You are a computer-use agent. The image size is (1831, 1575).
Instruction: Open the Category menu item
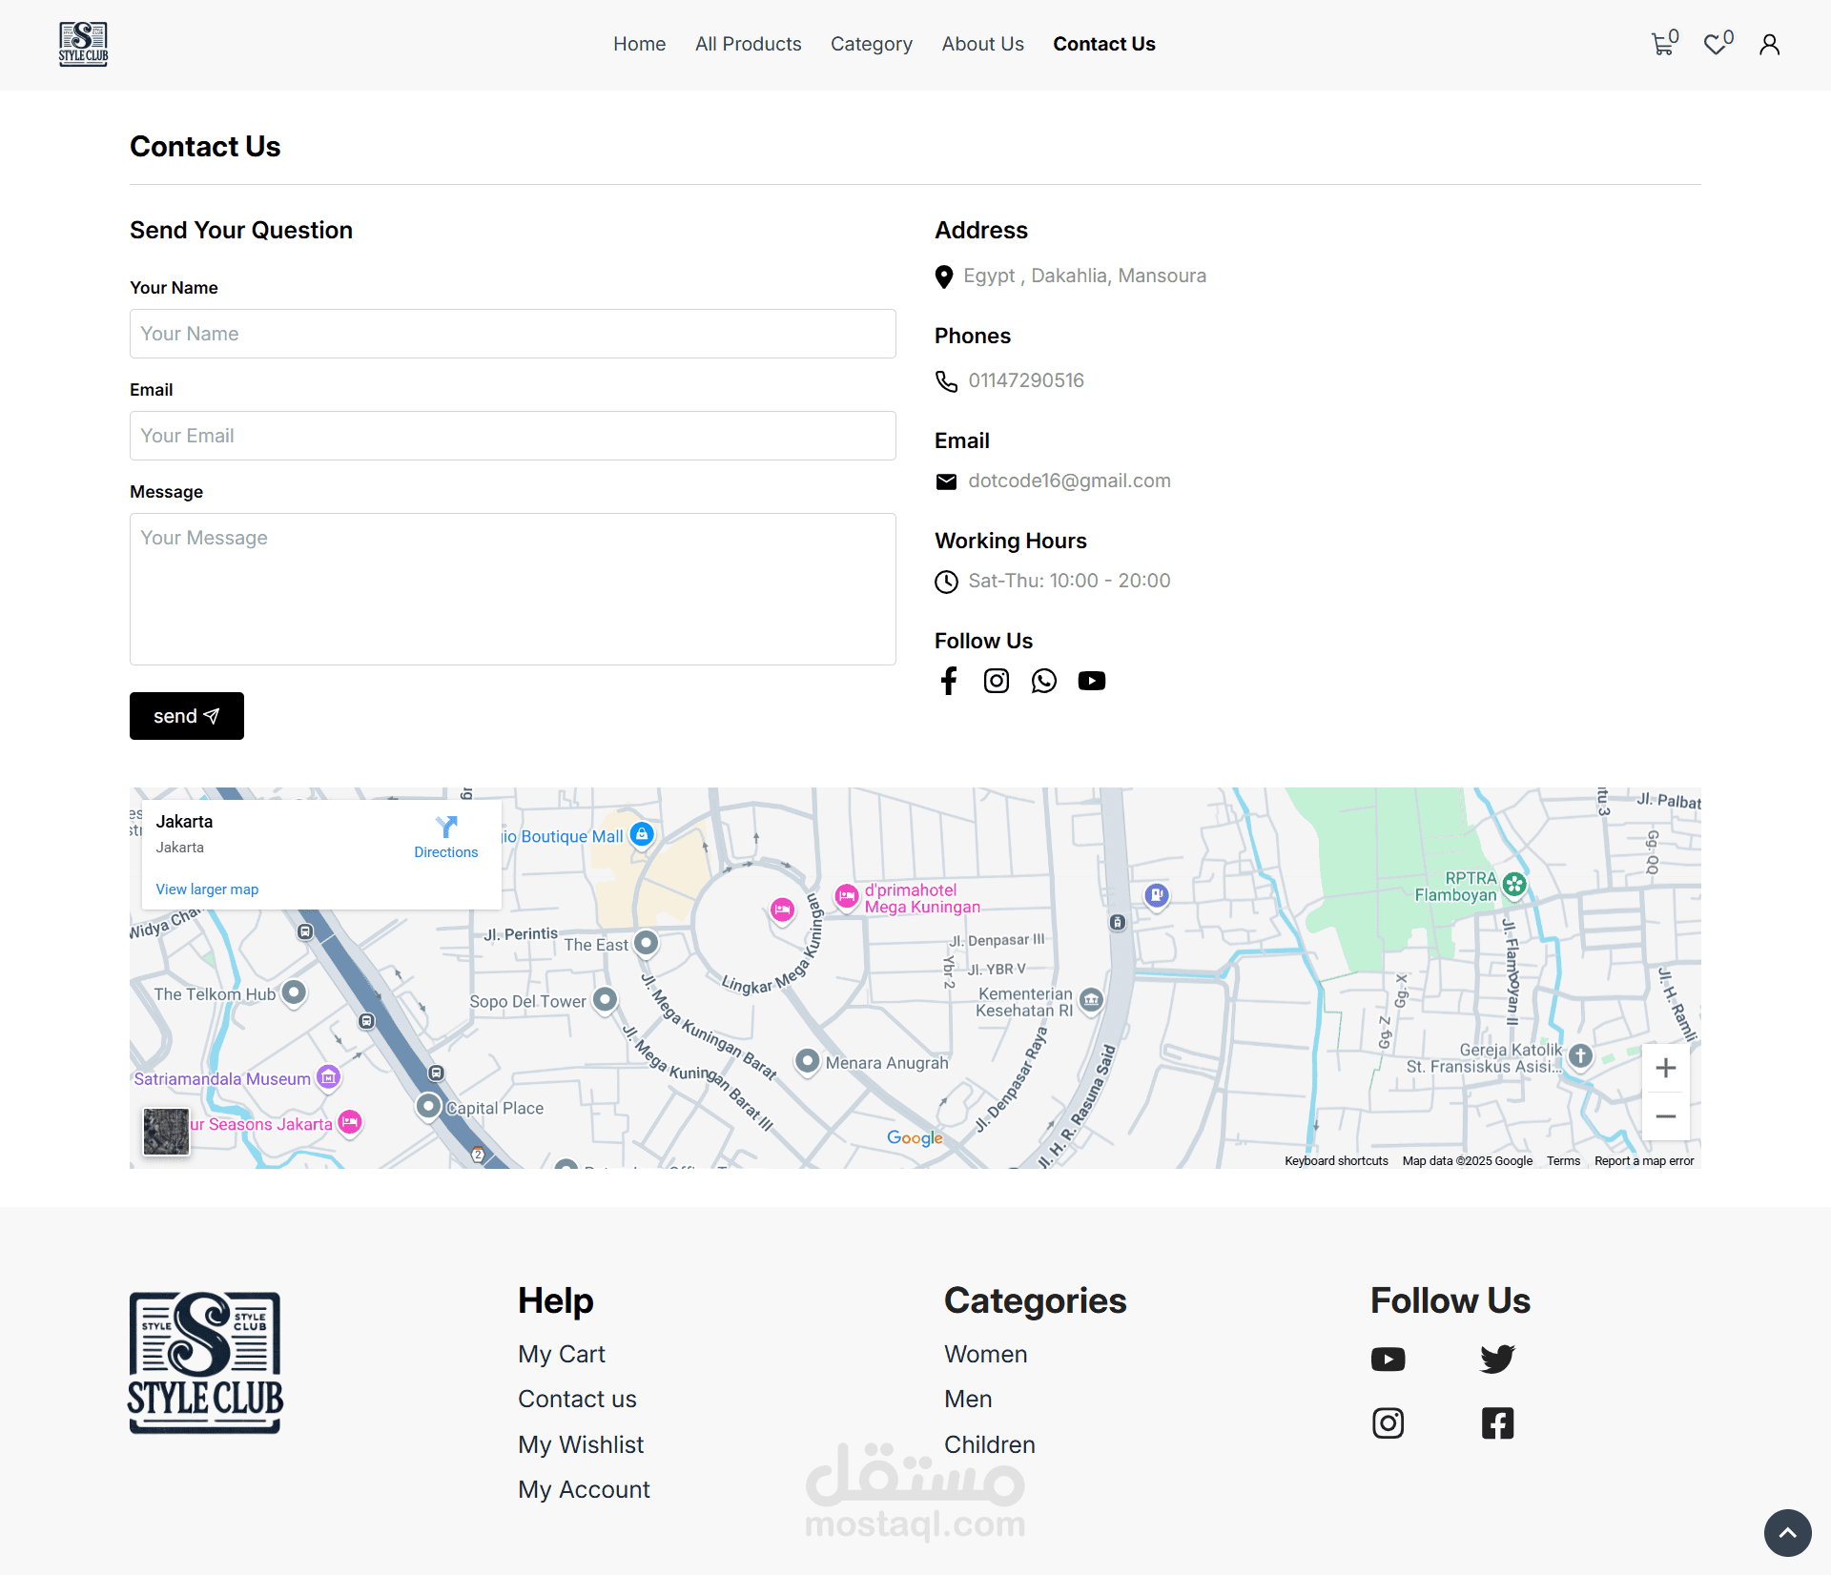pos(871,44)
